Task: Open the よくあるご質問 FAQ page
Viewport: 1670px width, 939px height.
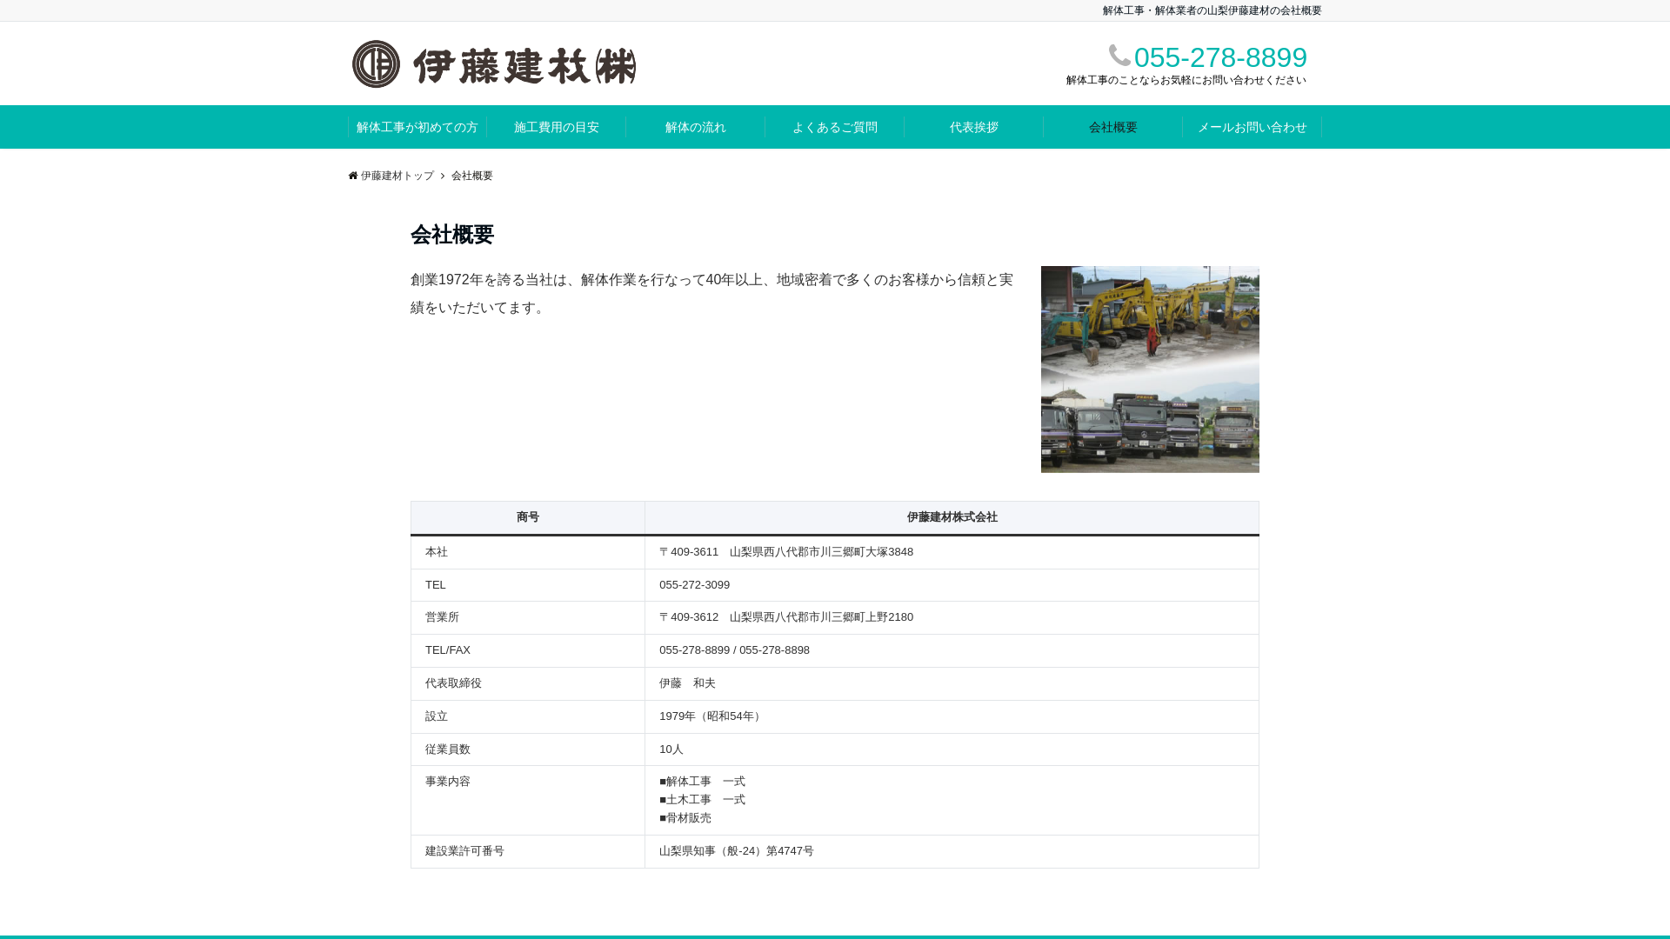Action: pos(834,127)
